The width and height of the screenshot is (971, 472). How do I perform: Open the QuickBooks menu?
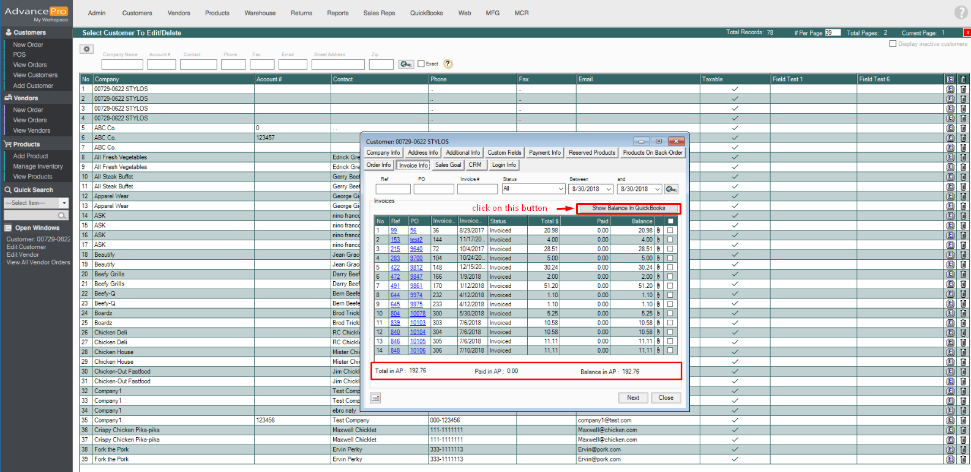click(x=426, y=13)
